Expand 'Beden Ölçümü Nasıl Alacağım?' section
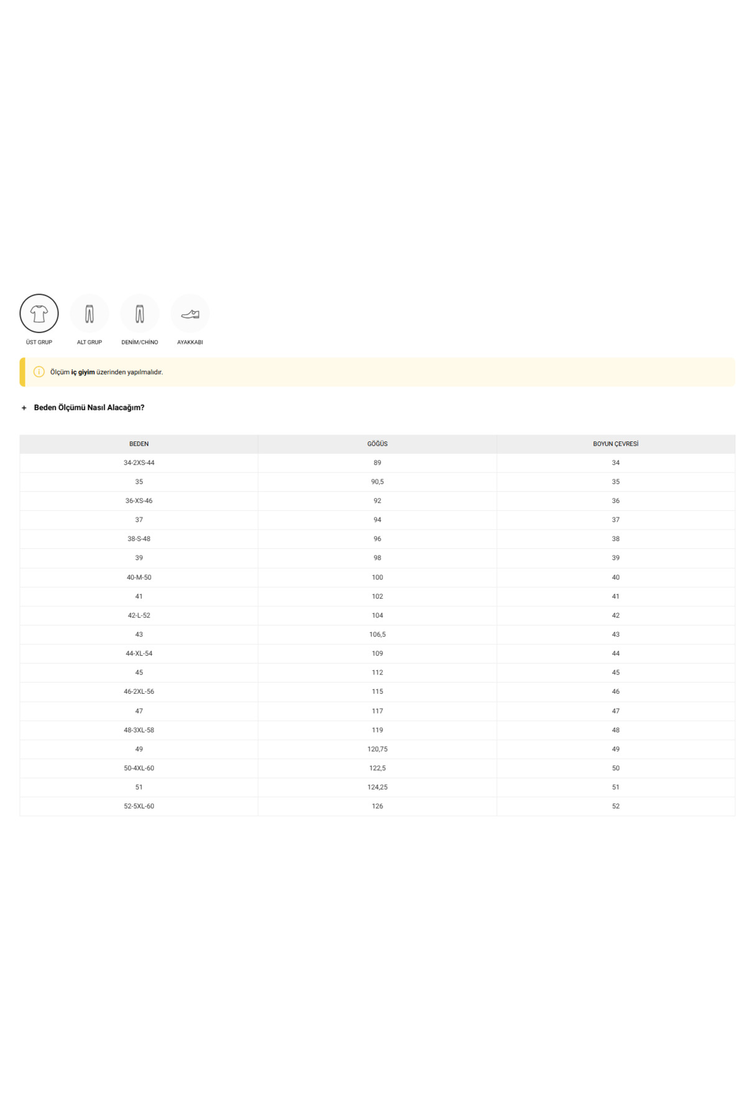This screenshot has width=746, height=1119. coord(89,408)
